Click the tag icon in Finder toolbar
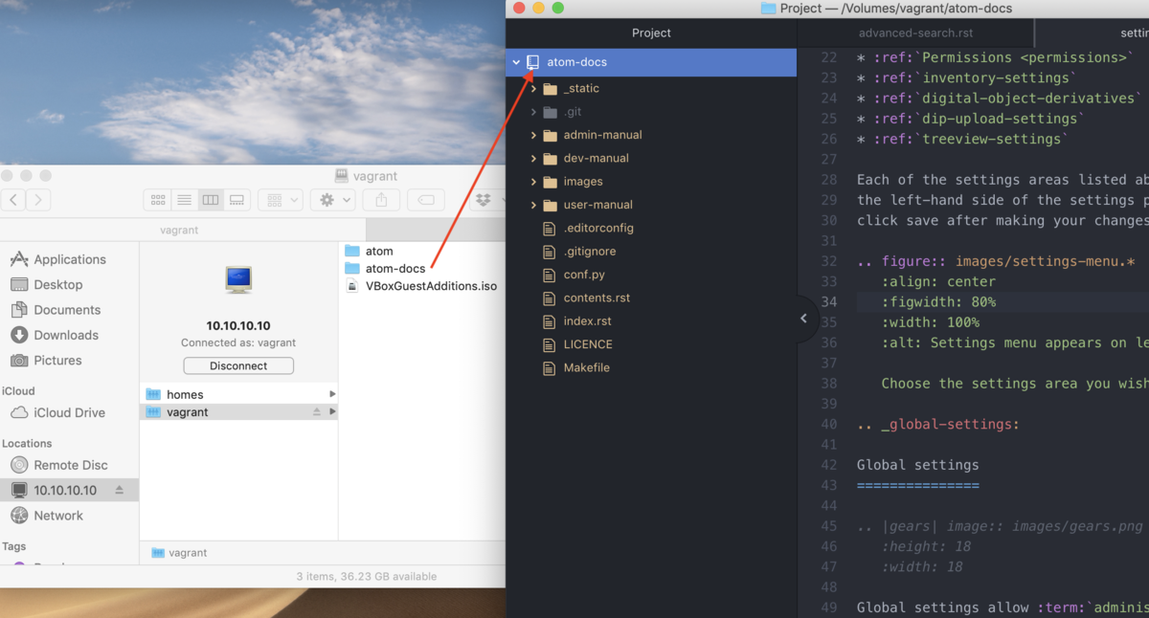Screen dimensions: 1149x618 [x=428, y=200]
